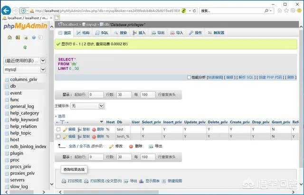Click the browser search box
This screenshot has width=304, height=195.
coord(232,10)
